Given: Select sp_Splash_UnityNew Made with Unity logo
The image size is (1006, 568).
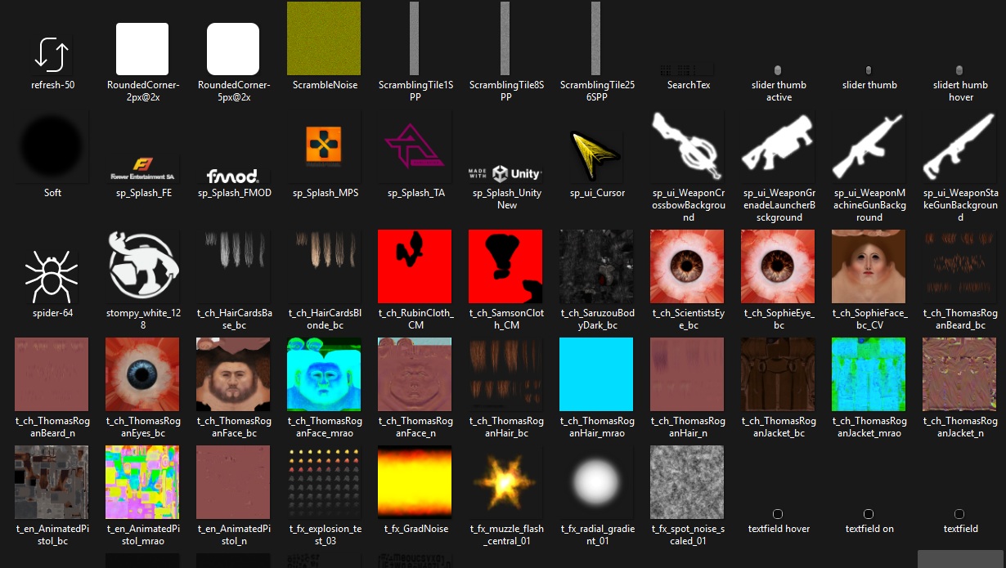Looking at the screenshot, I should [505, 173].
